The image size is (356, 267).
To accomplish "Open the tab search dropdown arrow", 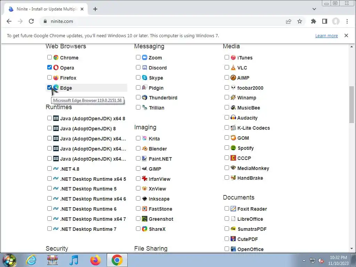I will point(314,9).
